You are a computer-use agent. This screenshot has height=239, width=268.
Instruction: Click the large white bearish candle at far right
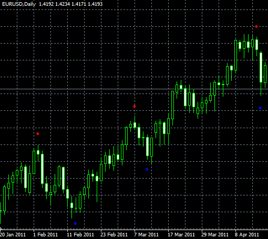point(261,67)
